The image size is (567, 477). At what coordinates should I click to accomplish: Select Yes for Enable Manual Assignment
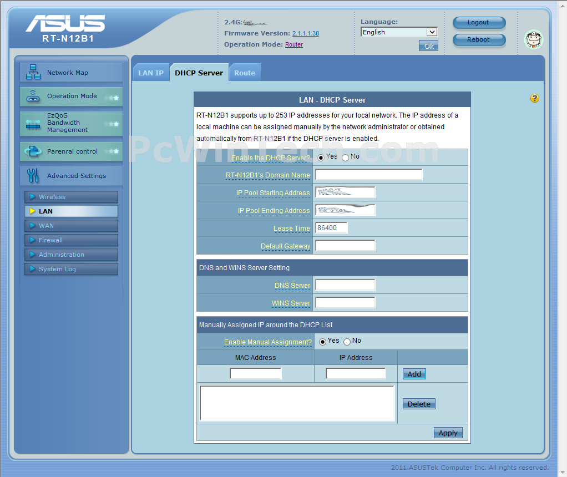(x=322, y=342)
